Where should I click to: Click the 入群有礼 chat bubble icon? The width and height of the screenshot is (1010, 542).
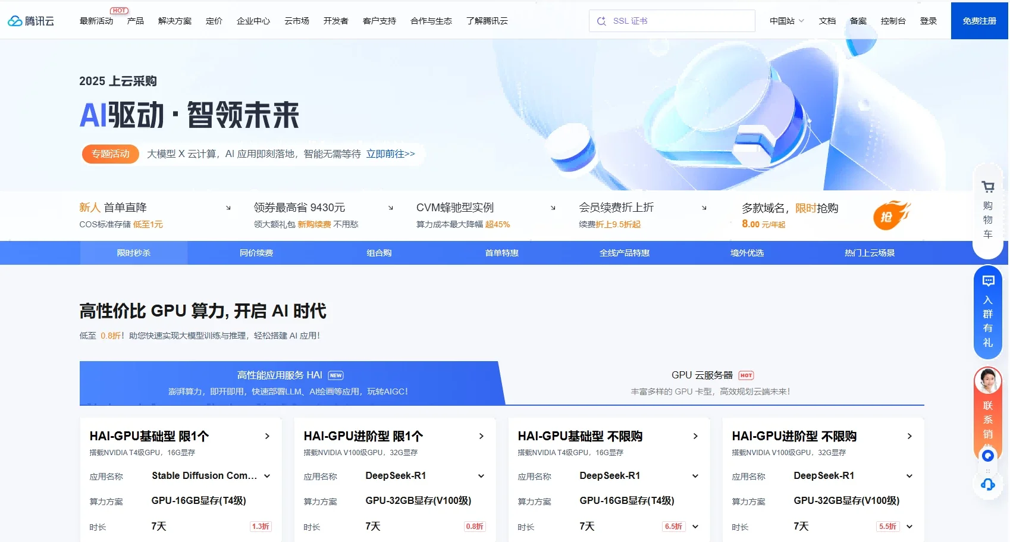[988, 281]
